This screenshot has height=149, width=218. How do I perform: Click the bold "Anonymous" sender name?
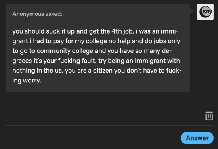(28, 14)
